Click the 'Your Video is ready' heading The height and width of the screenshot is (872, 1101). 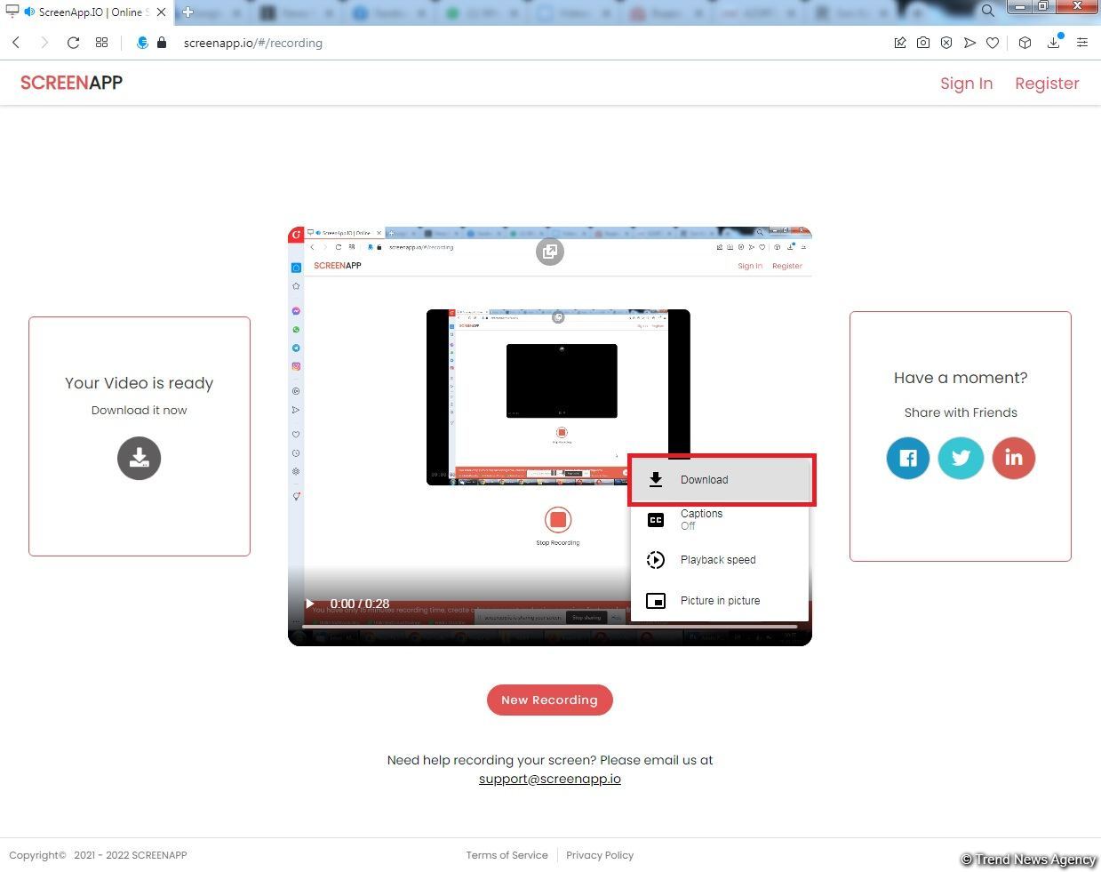click(x=140, y=383)
